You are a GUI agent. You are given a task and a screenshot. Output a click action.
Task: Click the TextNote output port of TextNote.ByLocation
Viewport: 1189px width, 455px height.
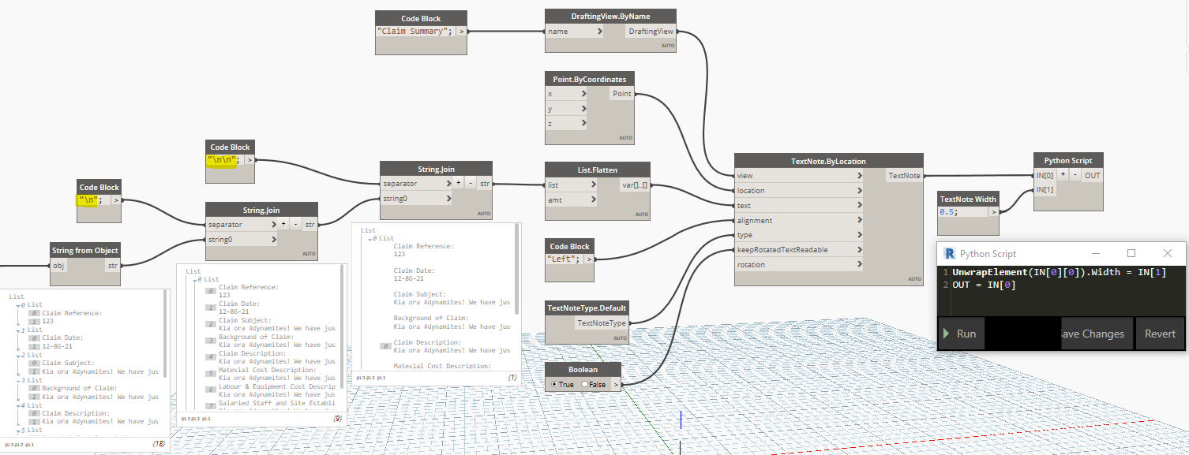pyautogui.click(x=904, y=175)
